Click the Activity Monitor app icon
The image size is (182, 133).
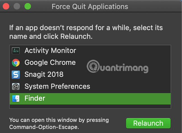pos(16,51)
